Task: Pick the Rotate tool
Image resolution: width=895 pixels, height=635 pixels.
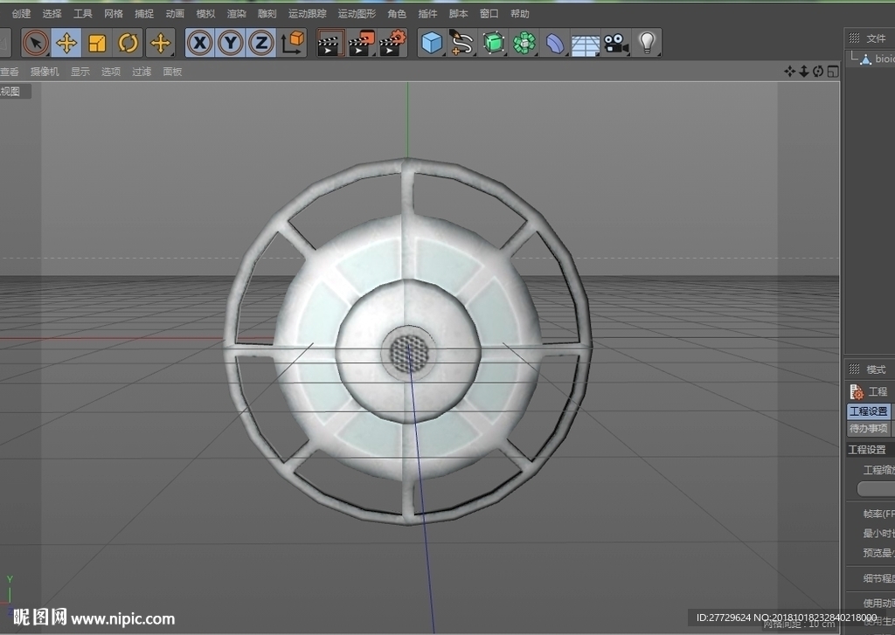Action: click(128, 43)
